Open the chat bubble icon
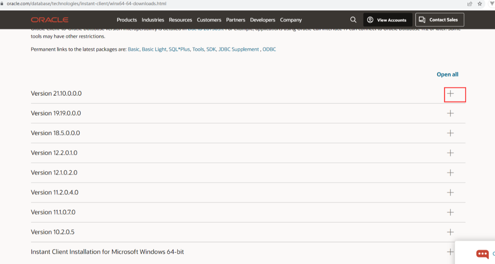This screenshot has height=264, width=495. point(482,253)
